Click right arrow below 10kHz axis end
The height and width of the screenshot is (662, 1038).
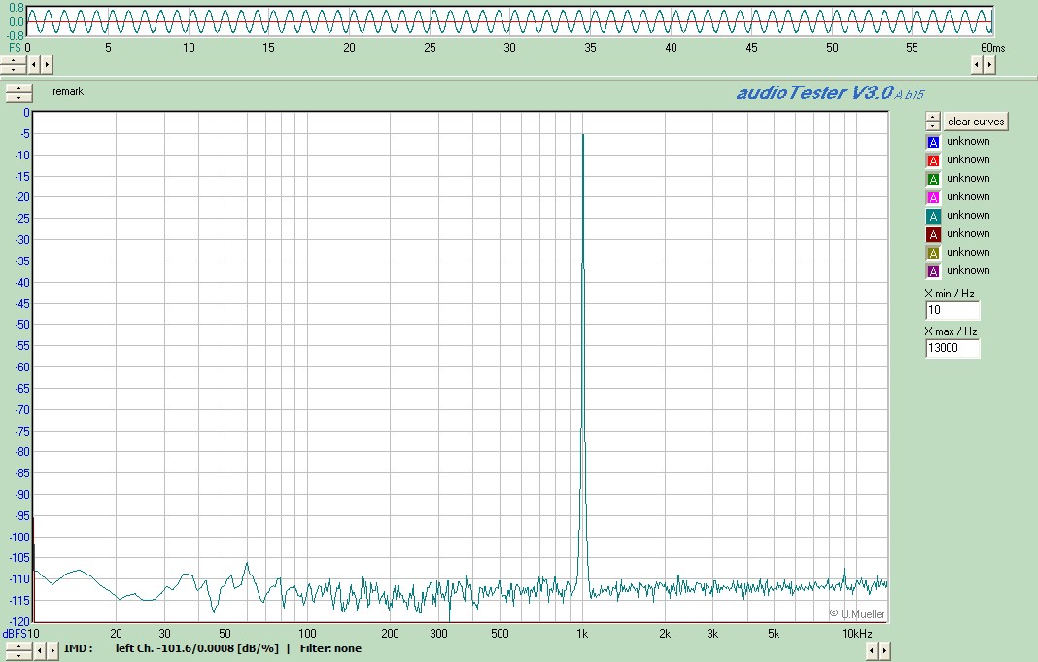[884, 650]
